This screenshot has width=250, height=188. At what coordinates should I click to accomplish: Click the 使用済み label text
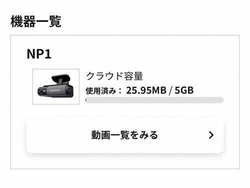101,91
